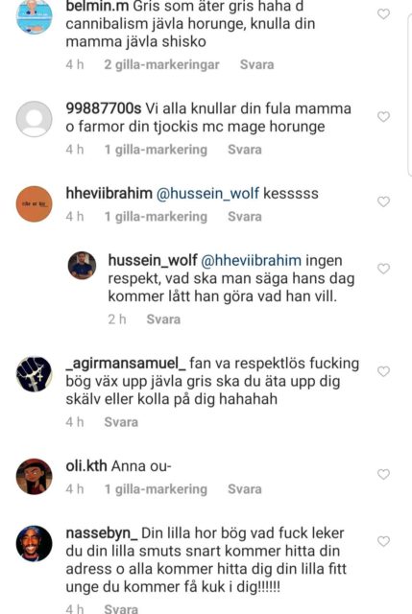412x614 pixels.
Task: Like the comment by belmin.m
Action: point(383,14)
